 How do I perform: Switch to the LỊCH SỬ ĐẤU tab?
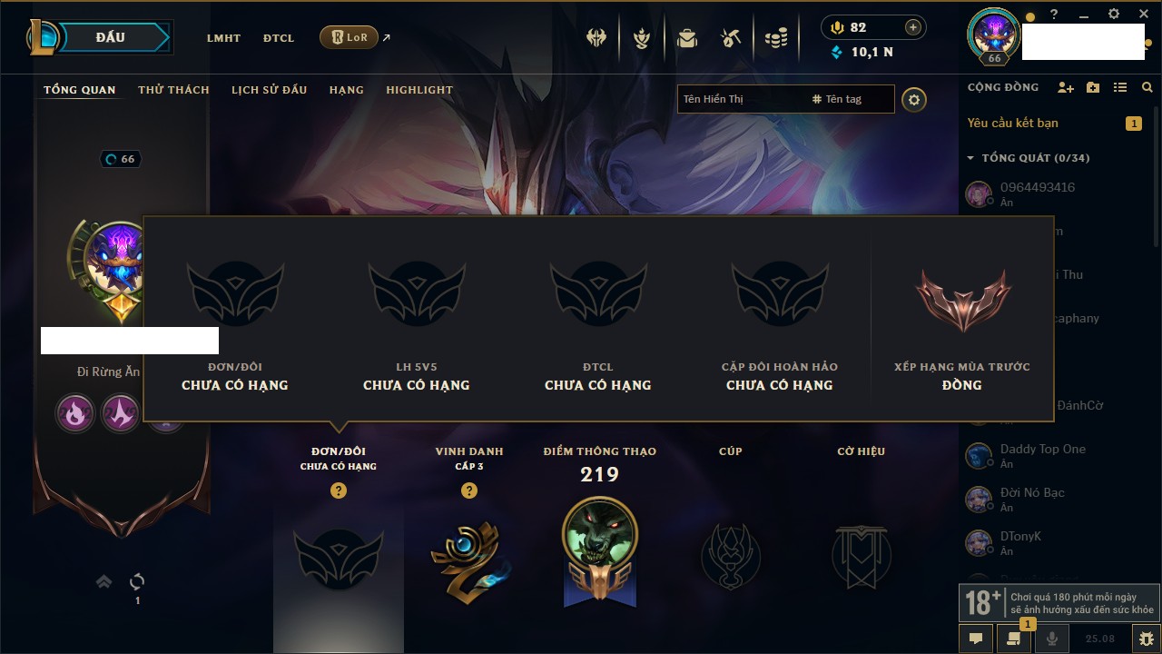tap(269, 90)
